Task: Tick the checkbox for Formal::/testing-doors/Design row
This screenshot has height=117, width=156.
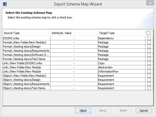Action: (x=149, y=47)
